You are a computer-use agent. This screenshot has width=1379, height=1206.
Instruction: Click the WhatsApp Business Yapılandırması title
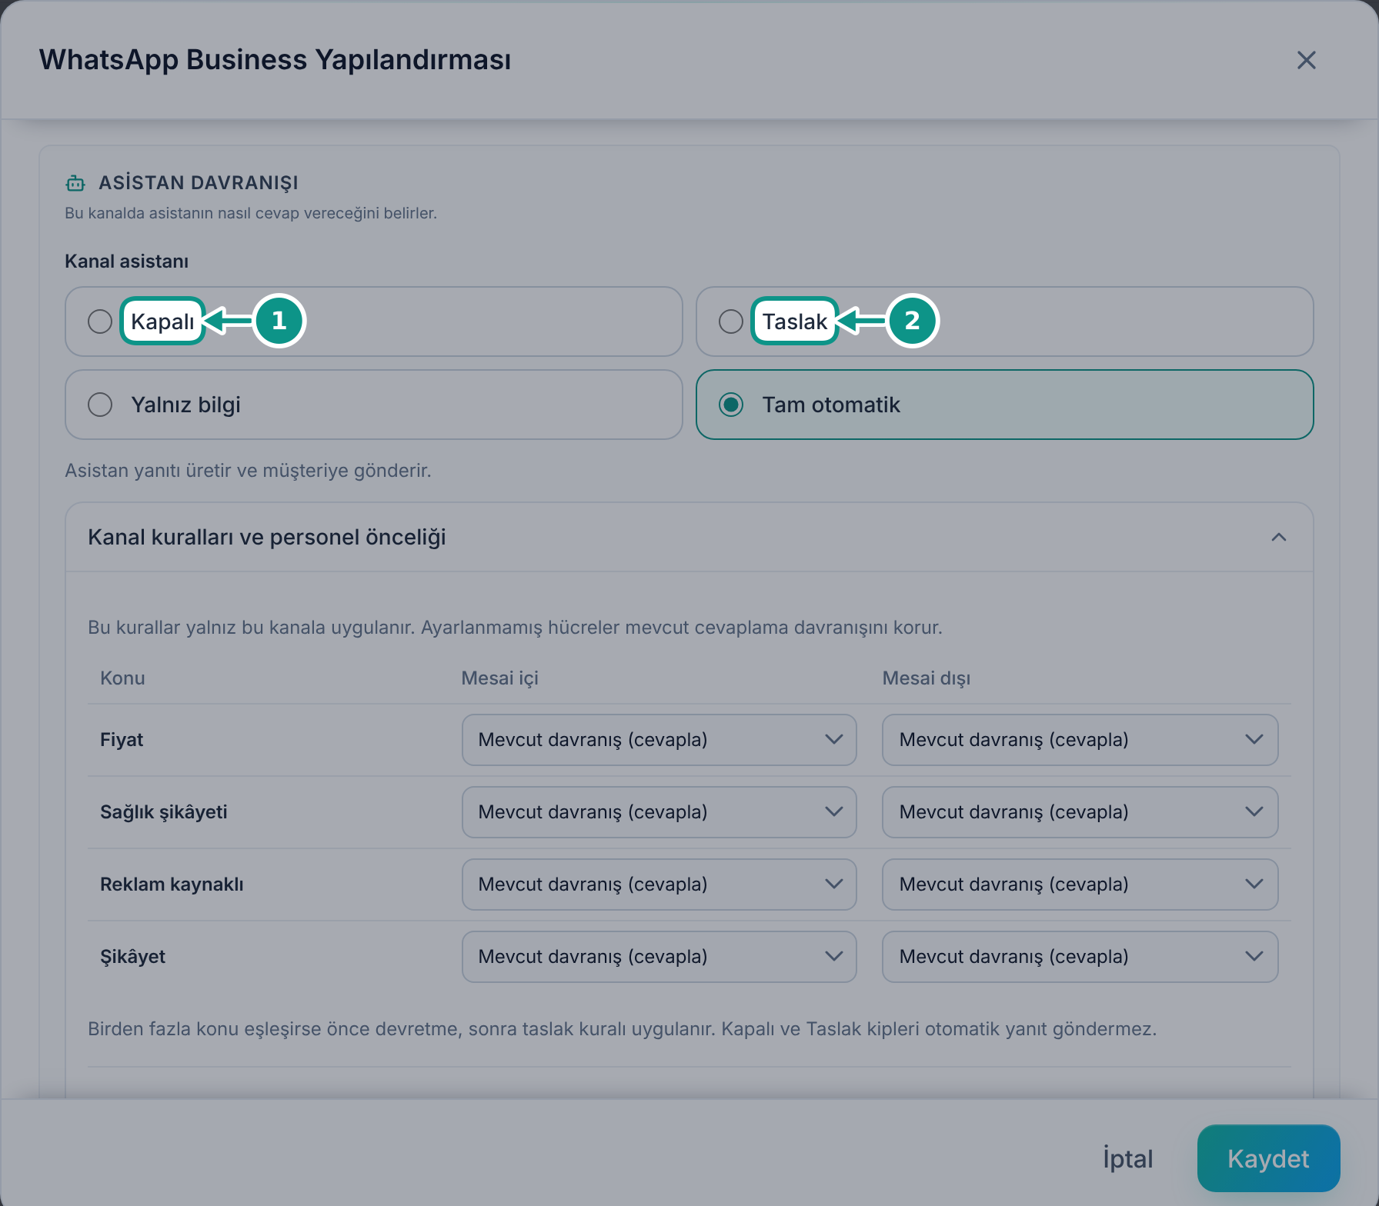click(275, 60)
